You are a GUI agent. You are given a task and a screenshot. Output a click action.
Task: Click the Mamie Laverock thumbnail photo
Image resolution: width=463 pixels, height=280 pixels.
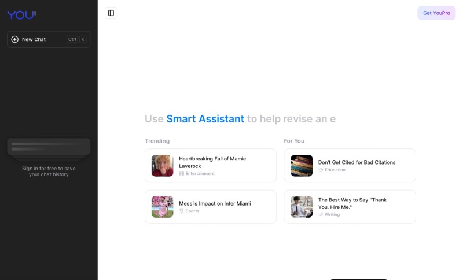coord(163,166)
